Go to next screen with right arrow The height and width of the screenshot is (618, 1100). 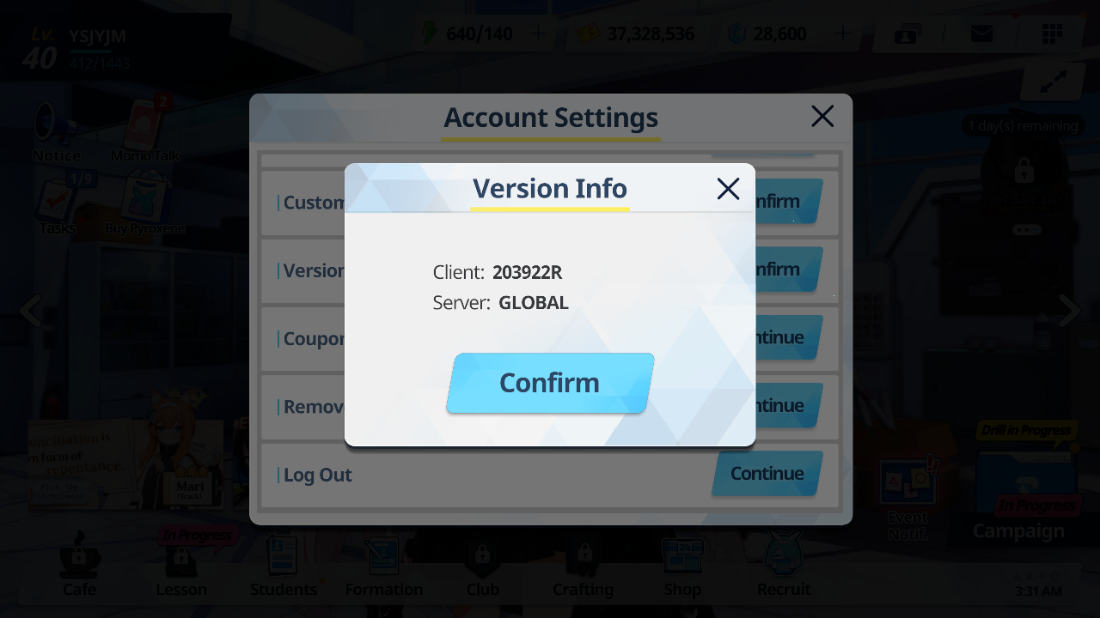[x=1069, y=311]
